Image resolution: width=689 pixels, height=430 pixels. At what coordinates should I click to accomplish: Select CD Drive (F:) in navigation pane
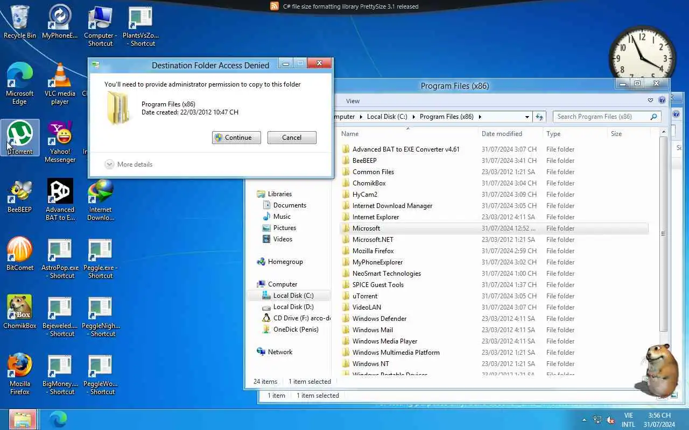(x=296, y=318)
